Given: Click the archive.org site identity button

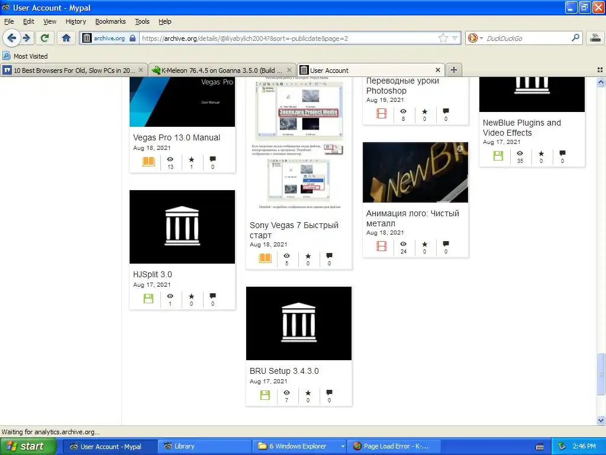Looking at the screenshot, I should point(109,38).
